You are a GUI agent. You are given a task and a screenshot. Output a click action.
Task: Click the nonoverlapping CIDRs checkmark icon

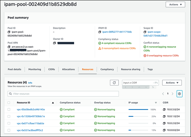[145, 47]
